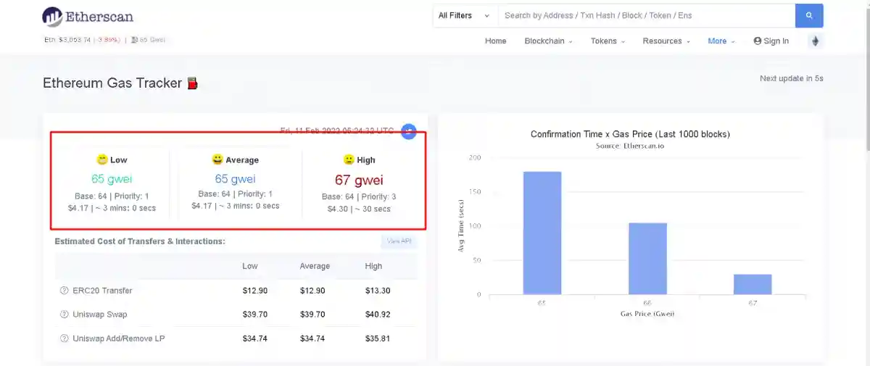This screenshot has height=366, width=870.
Task: Click the Uniswap Swap row label
Action: pyautogui.click(x=100, y=315)
